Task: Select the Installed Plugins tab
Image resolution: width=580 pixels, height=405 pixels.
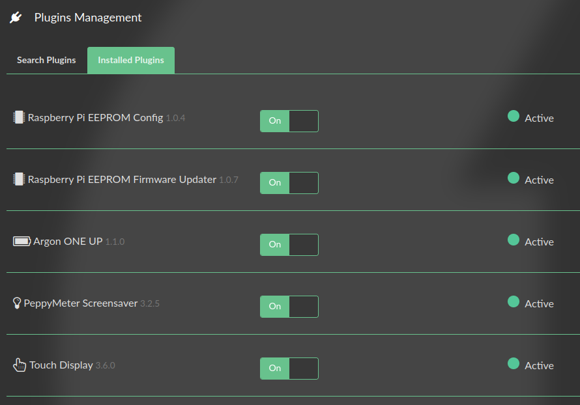Action: click(x=131, y=60)
